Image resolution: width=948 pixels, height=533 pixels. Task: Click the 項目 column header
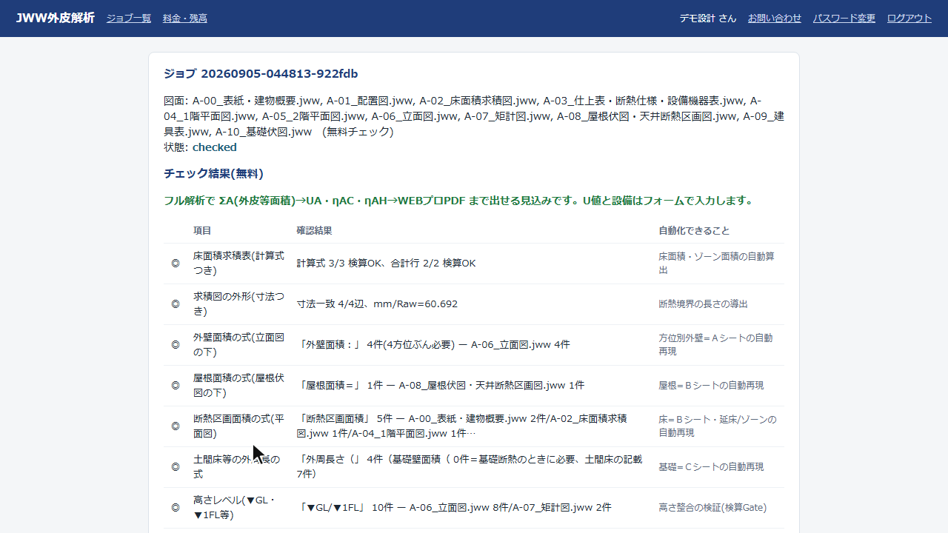coord(202,231)
